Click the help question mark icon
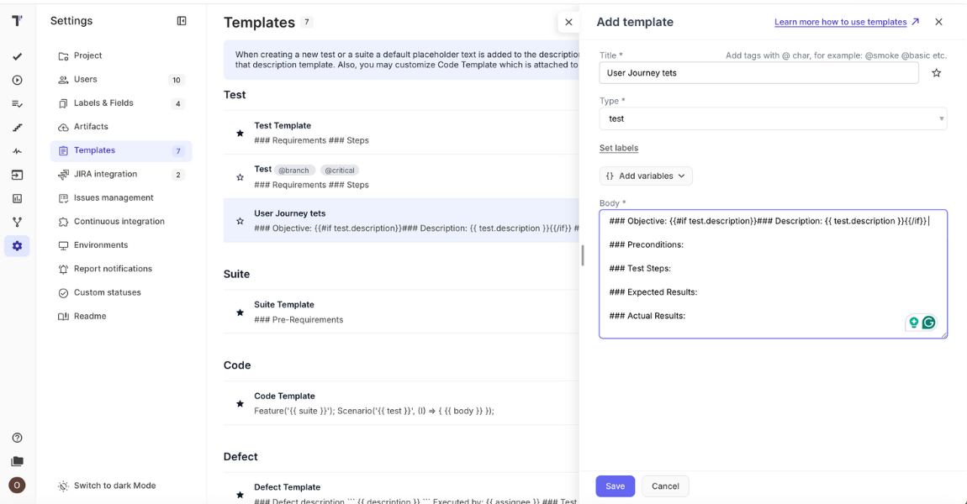 [15, 437]
